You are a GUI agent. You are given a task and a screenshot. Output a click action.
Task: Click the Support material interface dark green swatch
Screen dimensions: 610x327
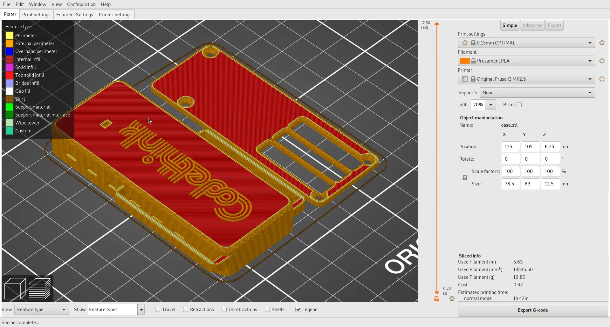(x=10, y=115)
